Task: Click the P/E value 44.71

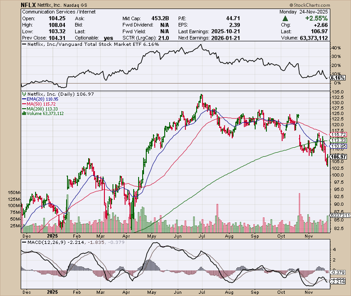Action: pos(233,18)
